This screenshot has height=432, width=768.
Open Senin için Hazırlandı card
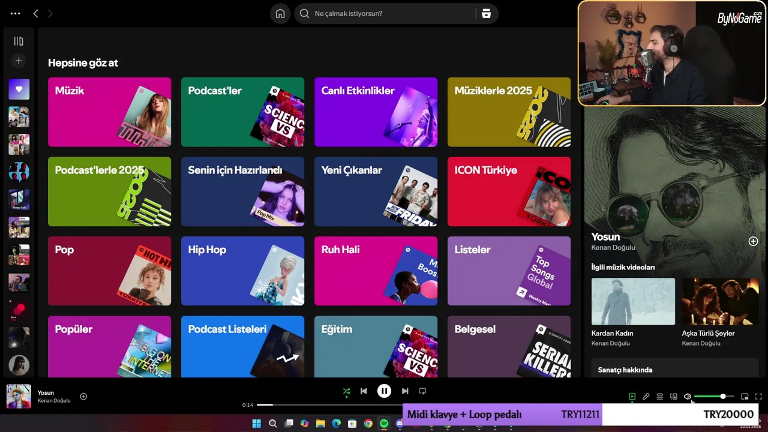pos(242,191)
